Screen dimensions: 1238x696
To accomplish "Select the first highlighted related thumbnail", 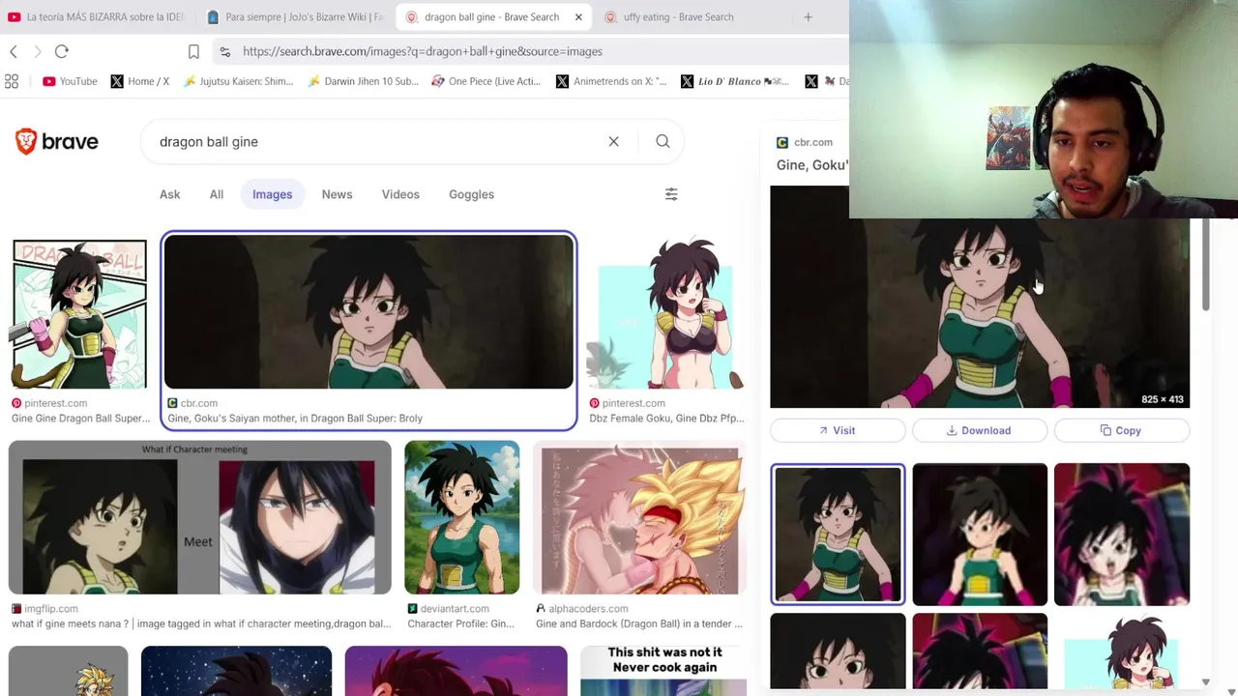I will 838,535.
